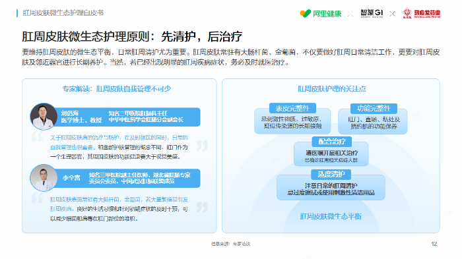Click text 知名三甲医院肛肠科主任
Image resolution: width=462 pixels, height=259 pixels.
click(x=138, y=113)
